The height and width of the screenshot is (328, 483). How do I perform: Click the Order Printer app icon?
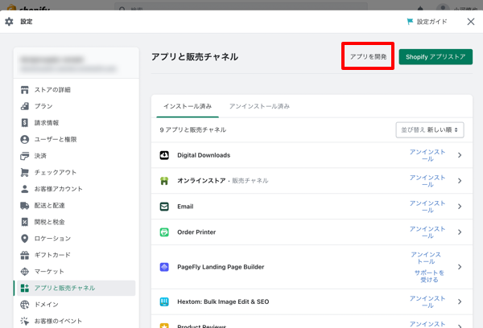pos(164,232)
